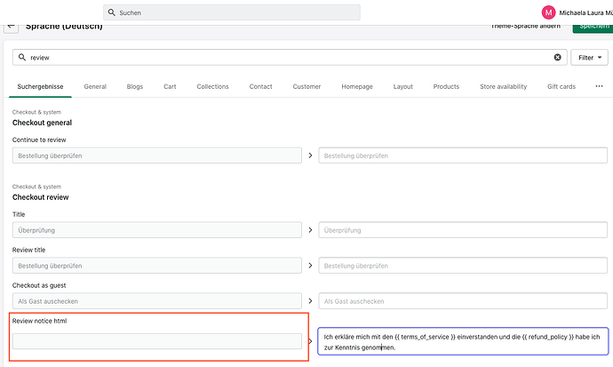Screen dimensions: 613x367
Task: Switch to the Blogs tab
Action: (134, 86)
